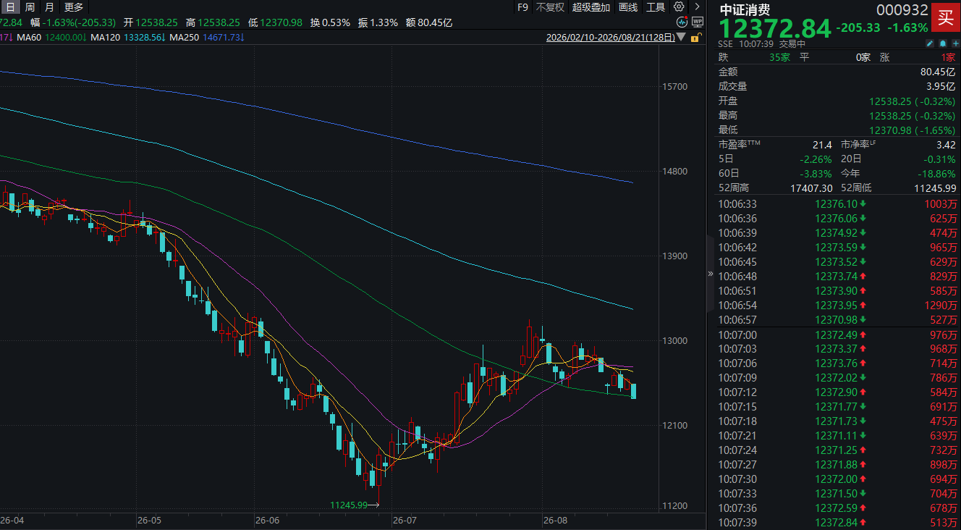The width and height of the screenshot is (961, 530).
Task: Select the 10:06:54 tick row
Action: click(x=837, y=306)
